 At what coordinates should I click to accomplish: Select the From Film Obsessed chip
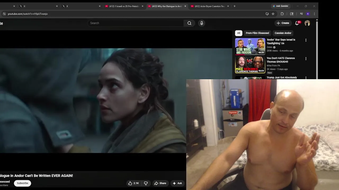coord(257,33)
